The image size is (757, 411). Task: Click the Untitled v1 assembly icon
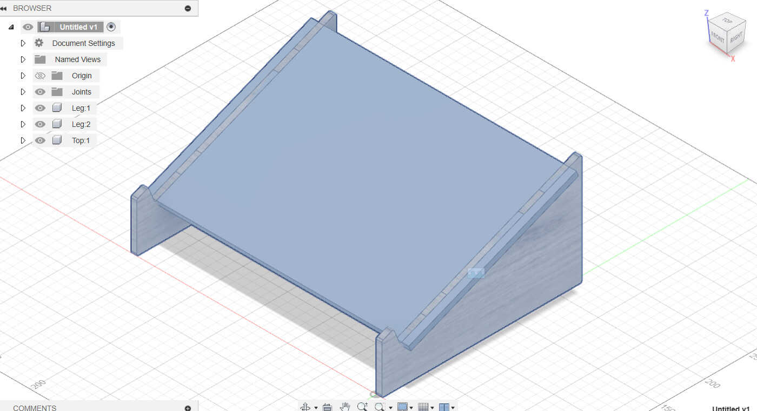[x=45, y=27]
